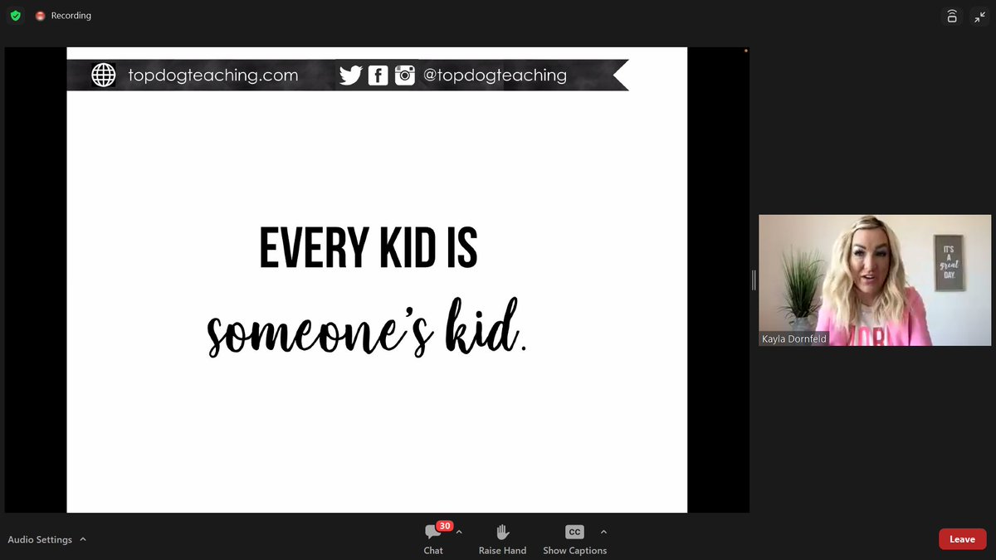The height and width of the screenshot is (560, 996).
Task: Click the red Recording indicator dot
Action: [39, 15]
